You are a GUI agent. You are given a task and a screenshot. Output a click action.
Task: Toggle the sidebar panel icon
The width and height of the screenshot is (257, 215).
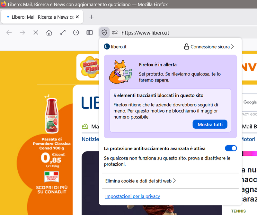coord(90,33)
